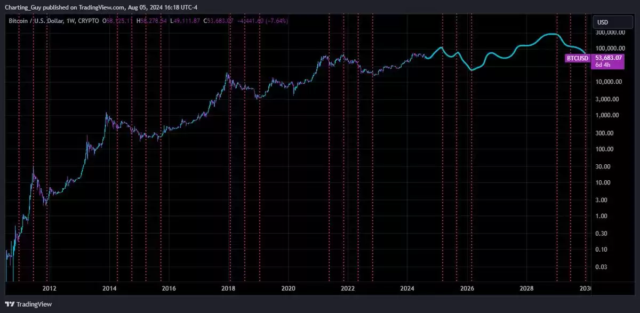Select the close value C53,683.07 in the legend

pyautogui.click(x=219, y=21)
